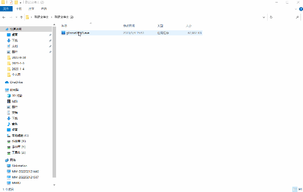Image resolution: width=303 pixels, height=192 pixels.
Task: Switch to details view in status bar
Action: tap(295, 189)
